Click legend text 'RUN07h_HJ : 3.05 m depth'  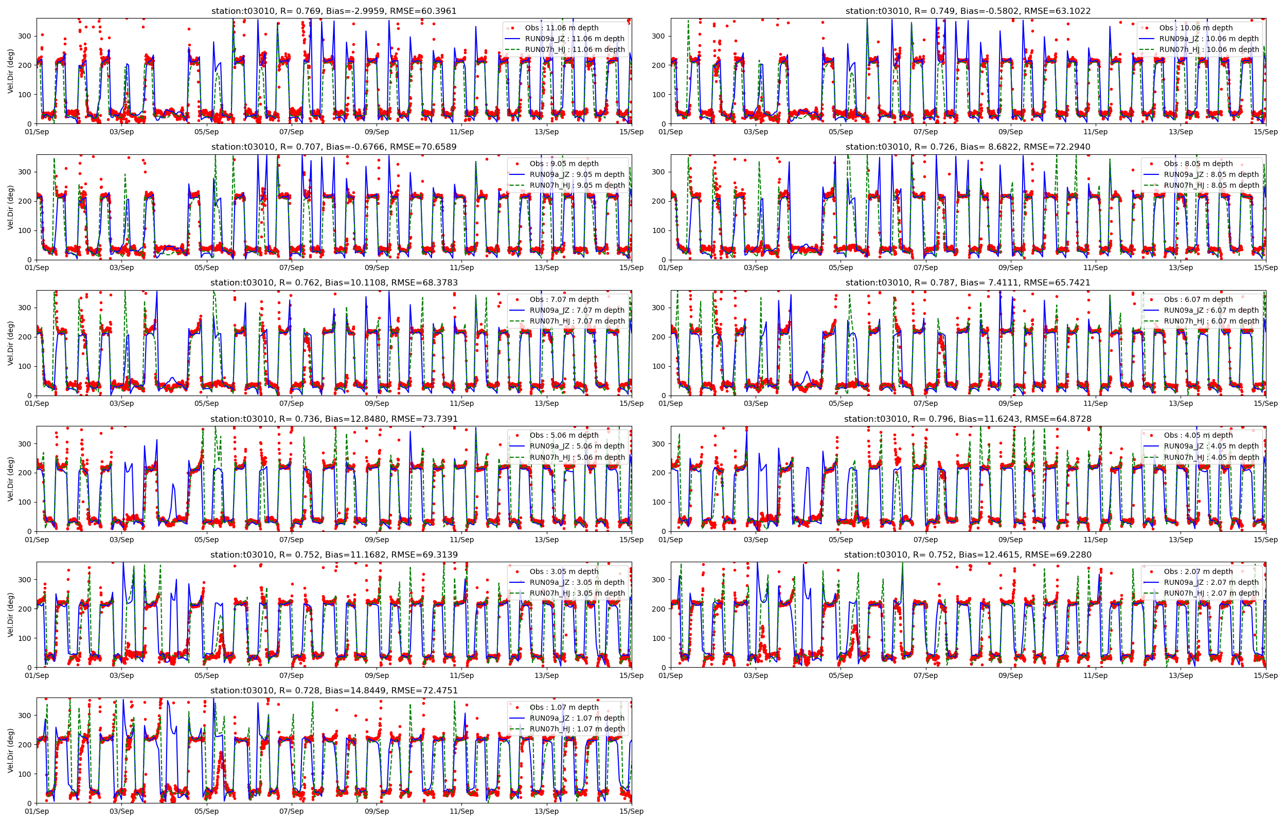click(577, 593)
